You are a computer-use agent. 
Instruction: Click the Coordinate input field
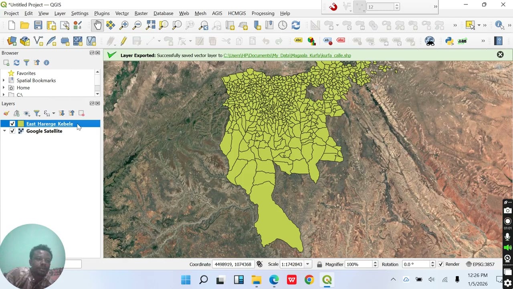(x=233, y=264)
